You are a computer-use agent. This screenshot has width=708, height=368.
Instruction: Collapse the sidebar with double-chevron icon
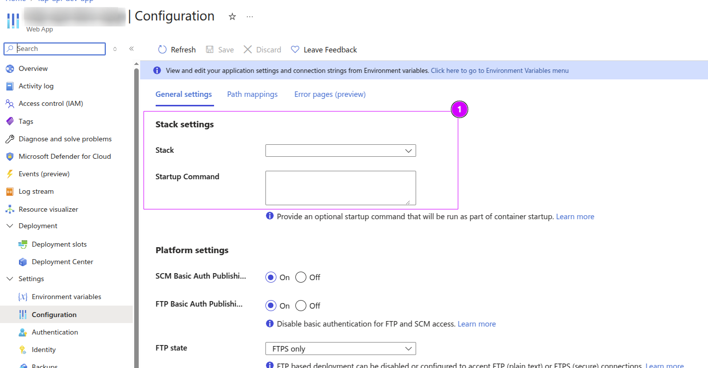tap(132, 48)
